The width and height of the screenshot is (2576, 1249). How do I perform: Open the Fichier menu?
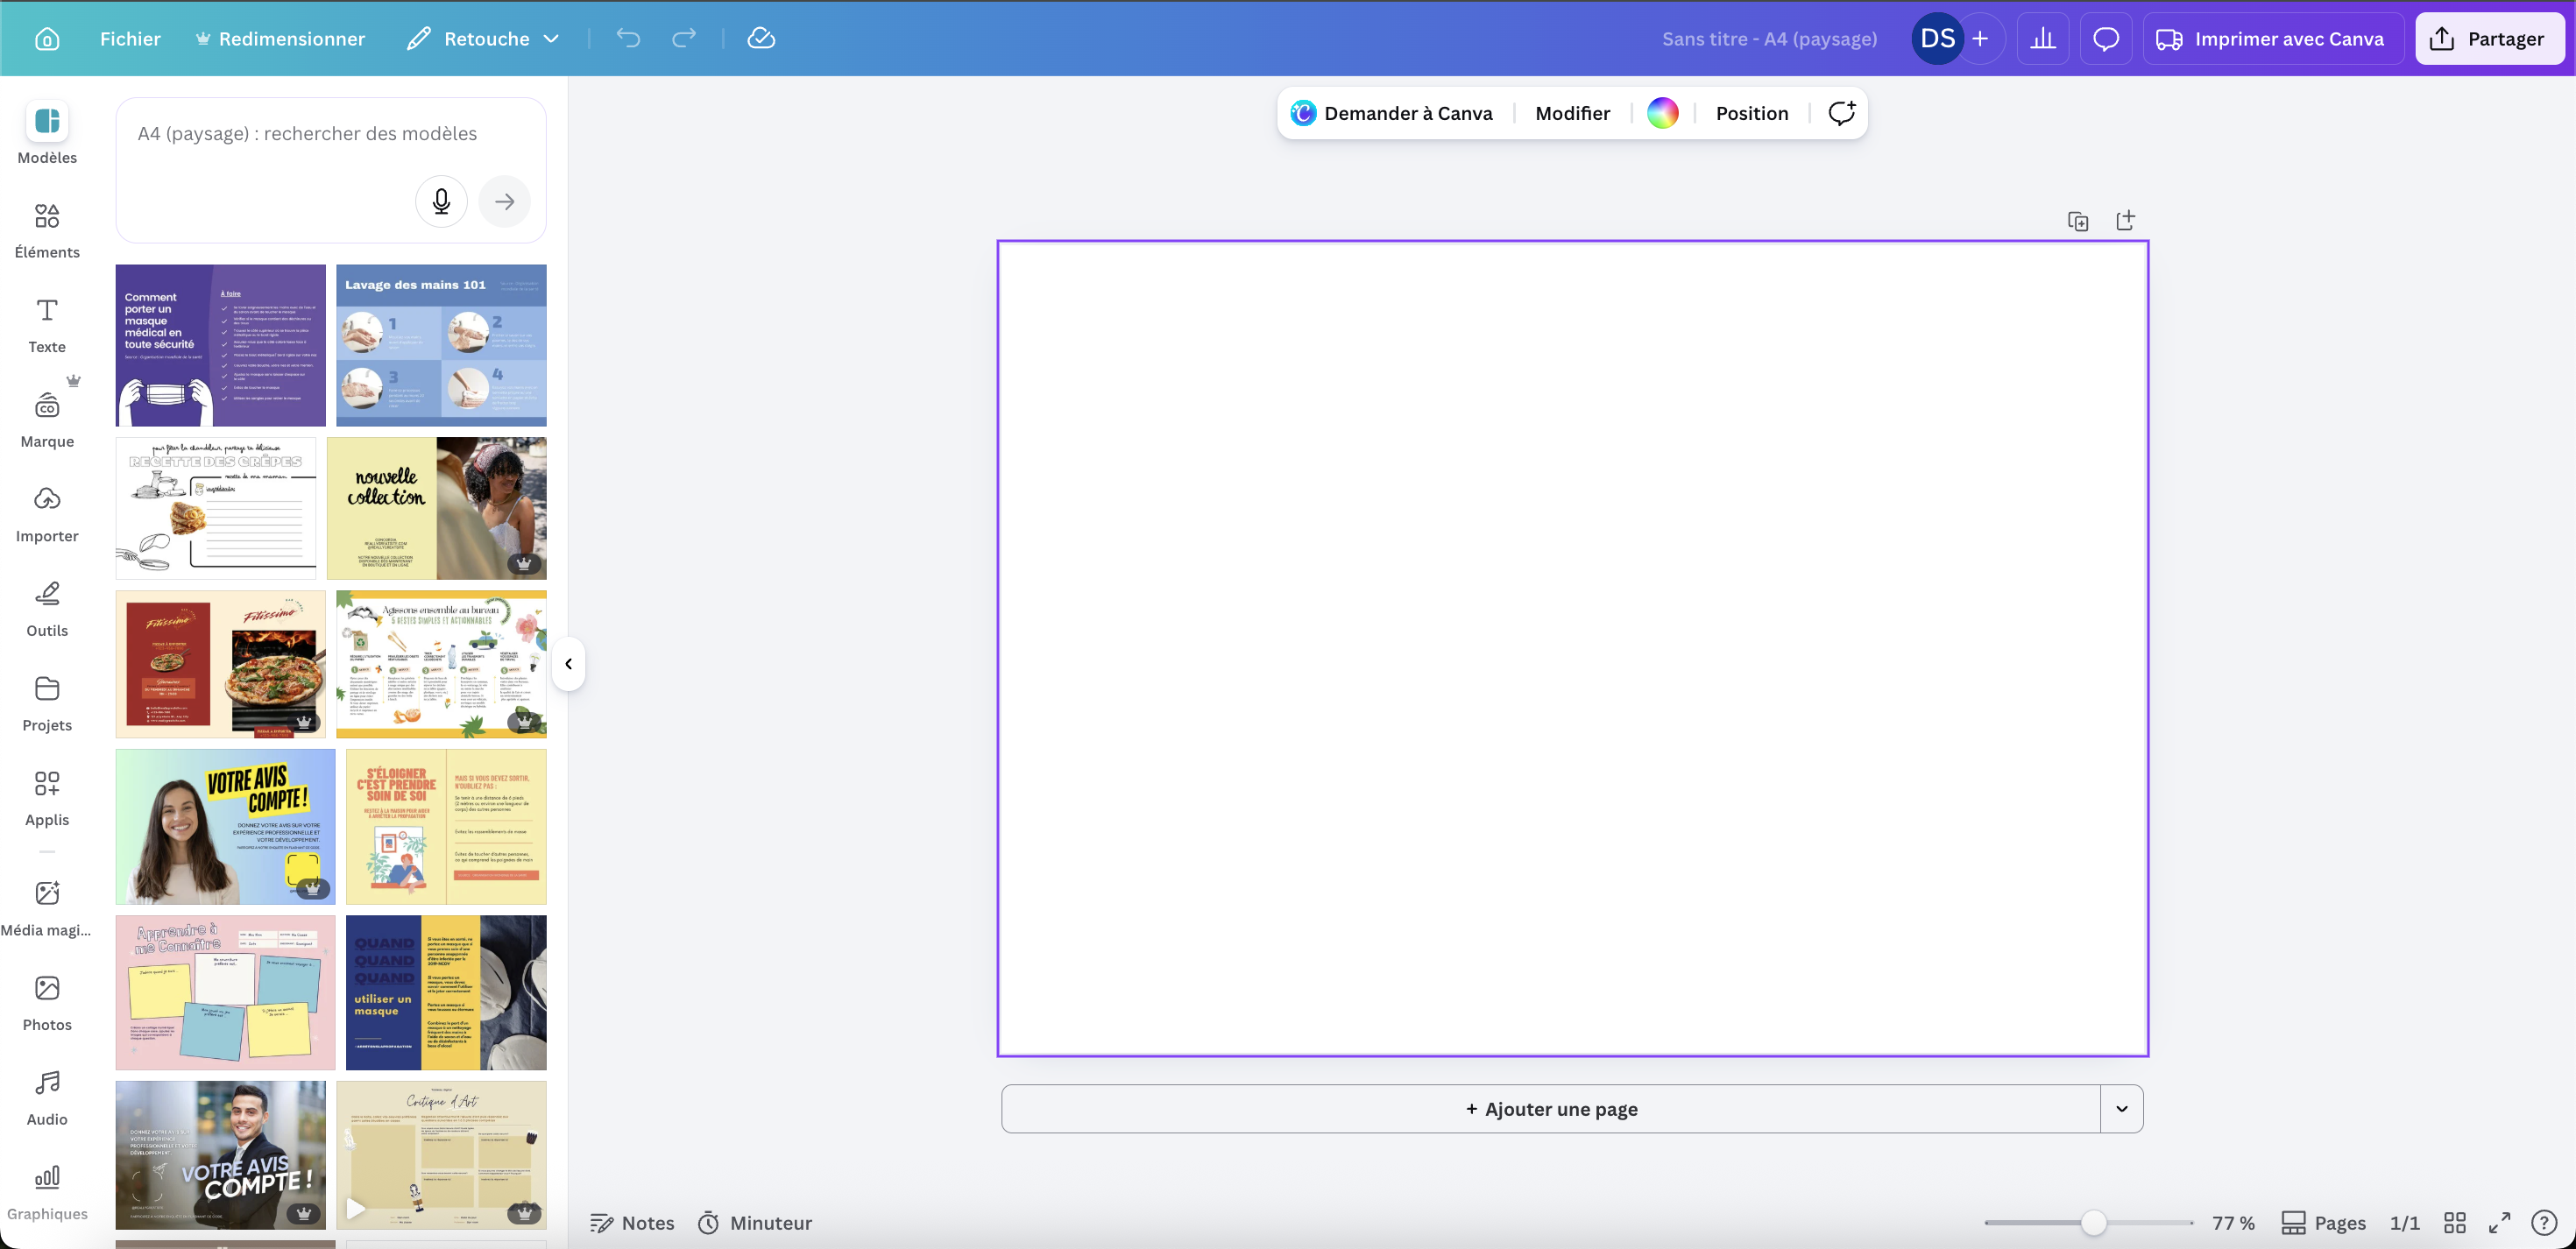point(130,38)
